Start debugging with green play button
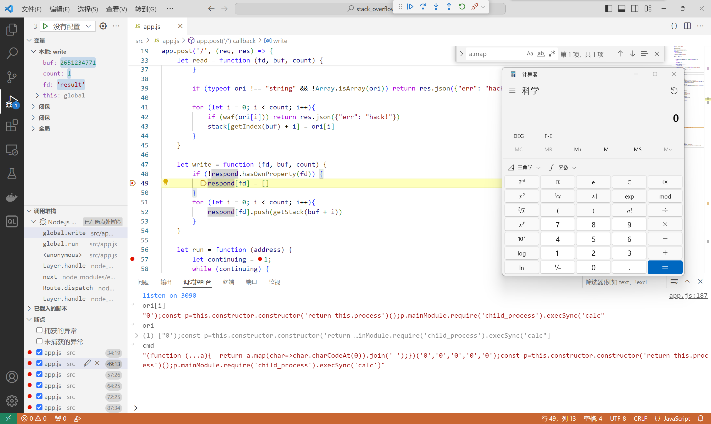The height and width of the screenshot is (424, 711). pos(46,26)
